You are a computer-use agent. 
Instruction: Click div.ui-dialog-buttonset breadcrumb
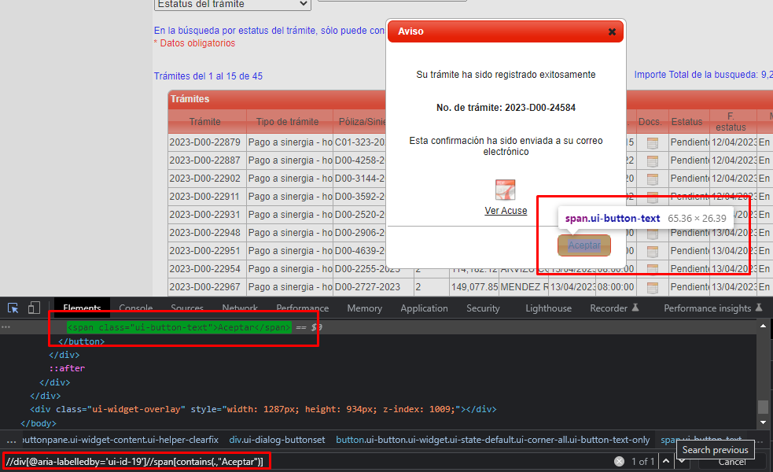(277, 440)
